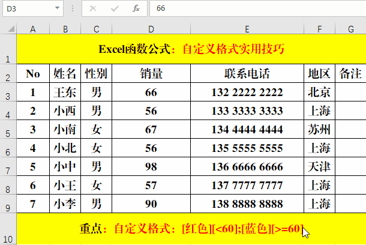Click the 'No' header cell
Viewport: 366px width, 245px height.
click(33, 73)
